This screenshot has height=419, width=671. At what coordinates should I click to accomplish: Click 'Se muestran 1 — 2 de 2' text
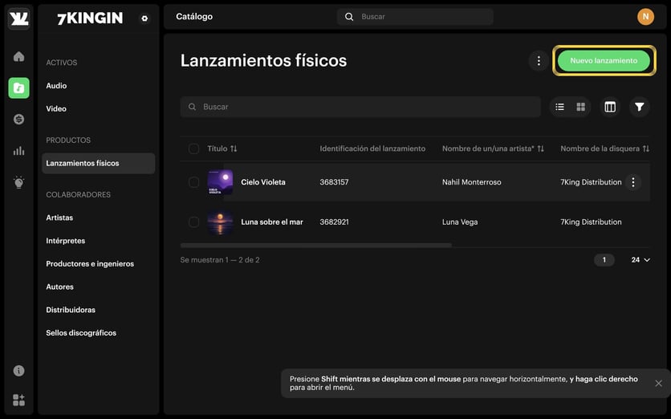[x=220, y=260]
